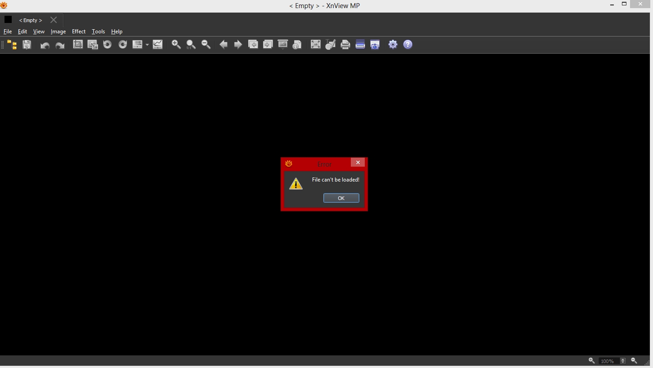
Task: Go to the next file arrow
Action: [x=238, y=44]
